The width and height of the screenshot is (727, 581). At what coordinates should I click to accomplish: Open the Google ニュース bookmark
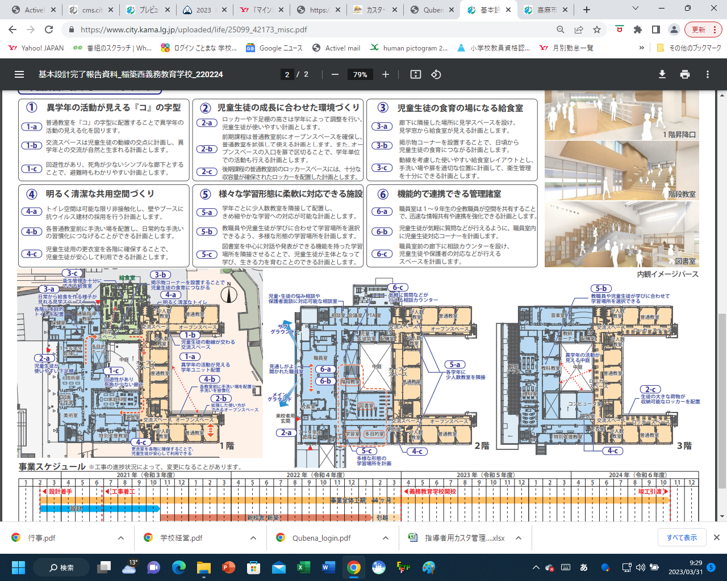tap(274, 48)
